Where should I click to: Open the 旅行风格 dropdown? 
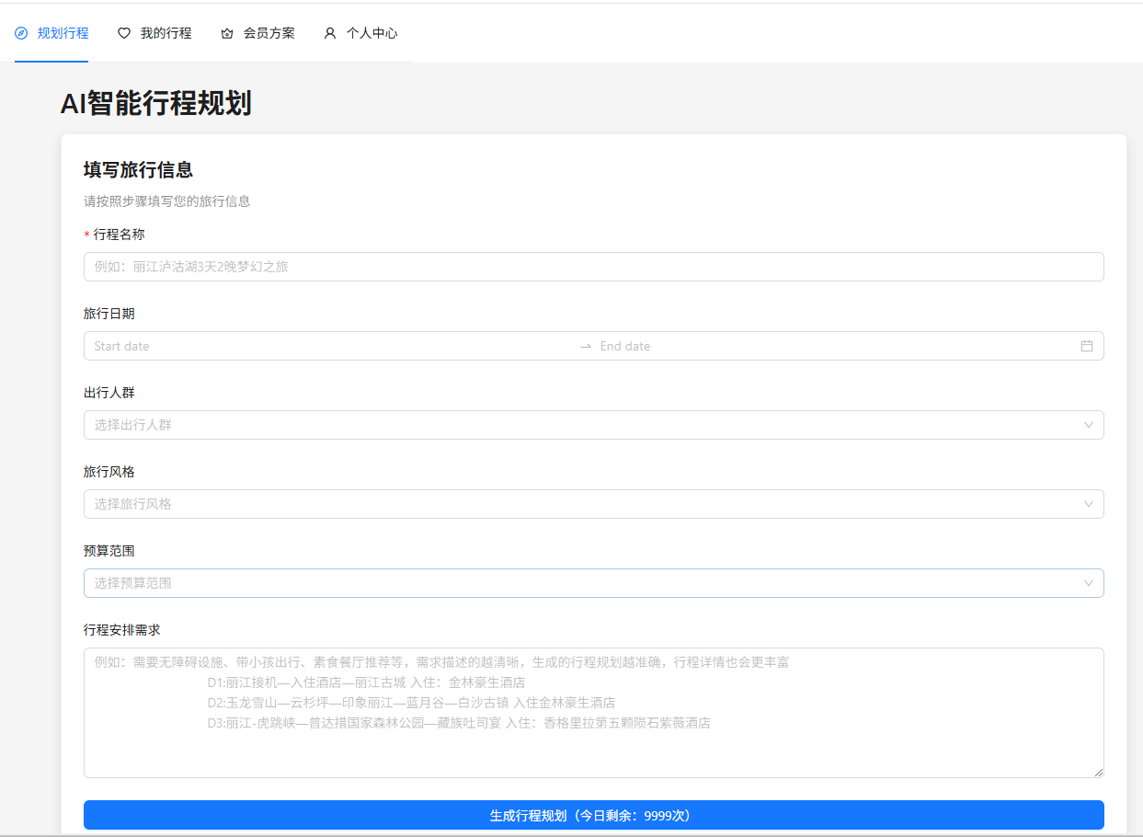(552, 504)
